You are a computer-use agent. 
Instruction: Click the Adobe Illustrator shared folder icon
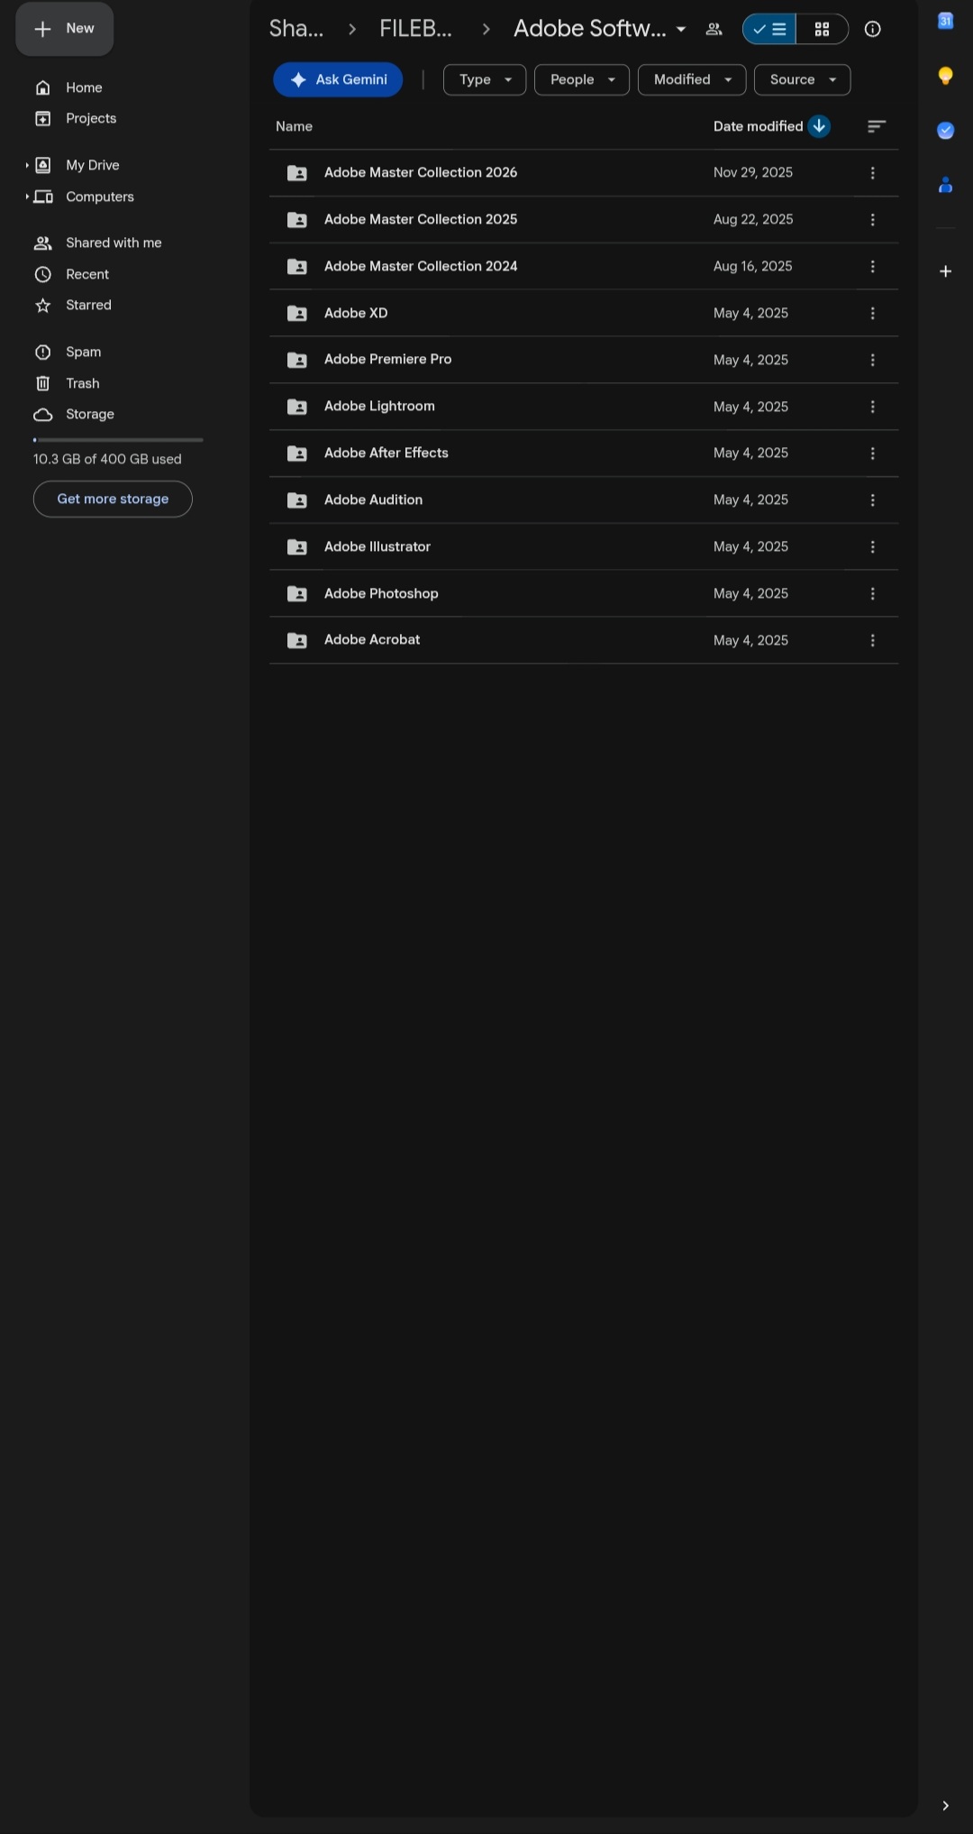(297, 547)
